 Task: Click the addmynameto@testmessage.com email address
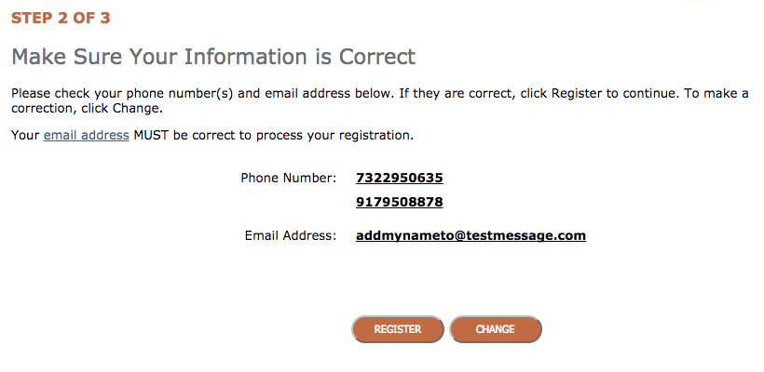coord(471,235)
